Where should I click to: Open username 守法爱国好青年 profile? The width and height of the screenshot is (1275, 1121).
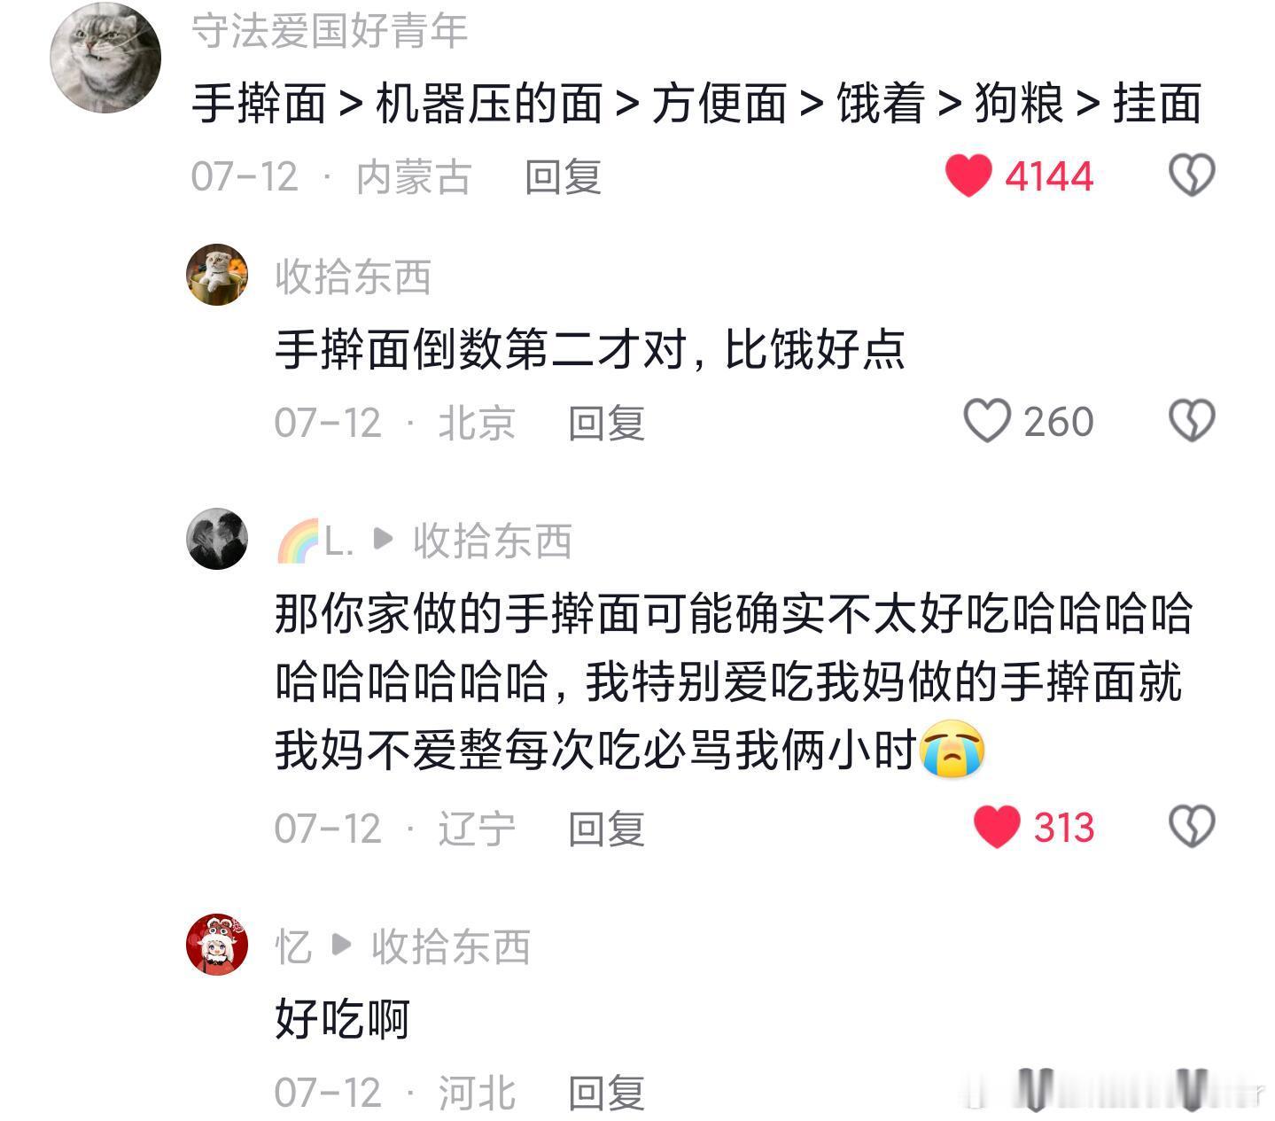pyautogui.click(x=330, y=31)
